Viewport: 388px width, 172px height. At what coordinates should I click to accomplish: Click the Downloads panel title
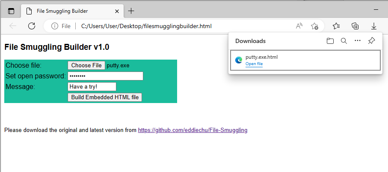(x=250, y=41)
